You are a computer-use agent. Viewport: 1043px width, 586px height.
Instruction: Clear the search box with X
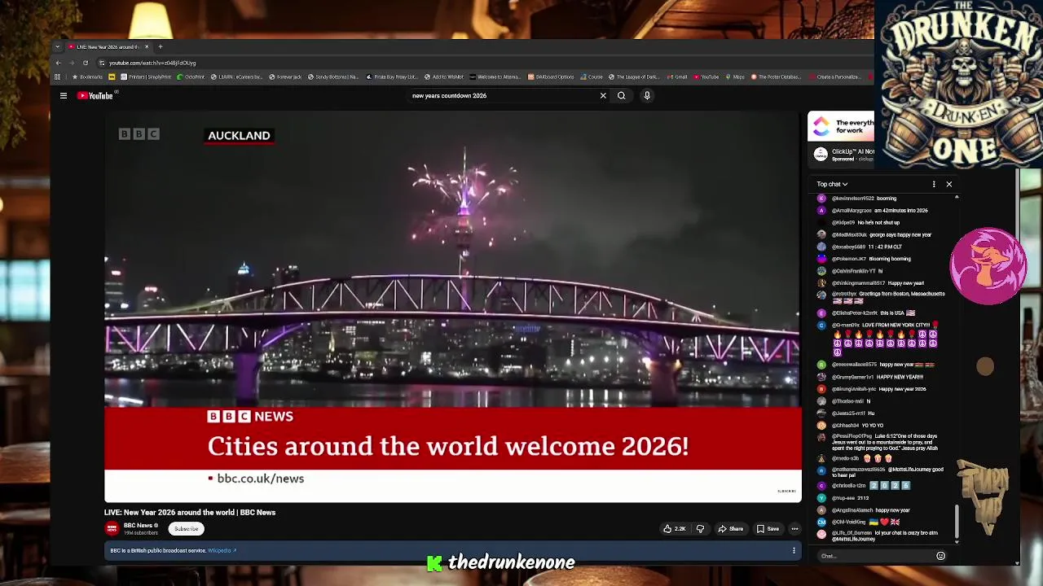(x=603, y=96)
